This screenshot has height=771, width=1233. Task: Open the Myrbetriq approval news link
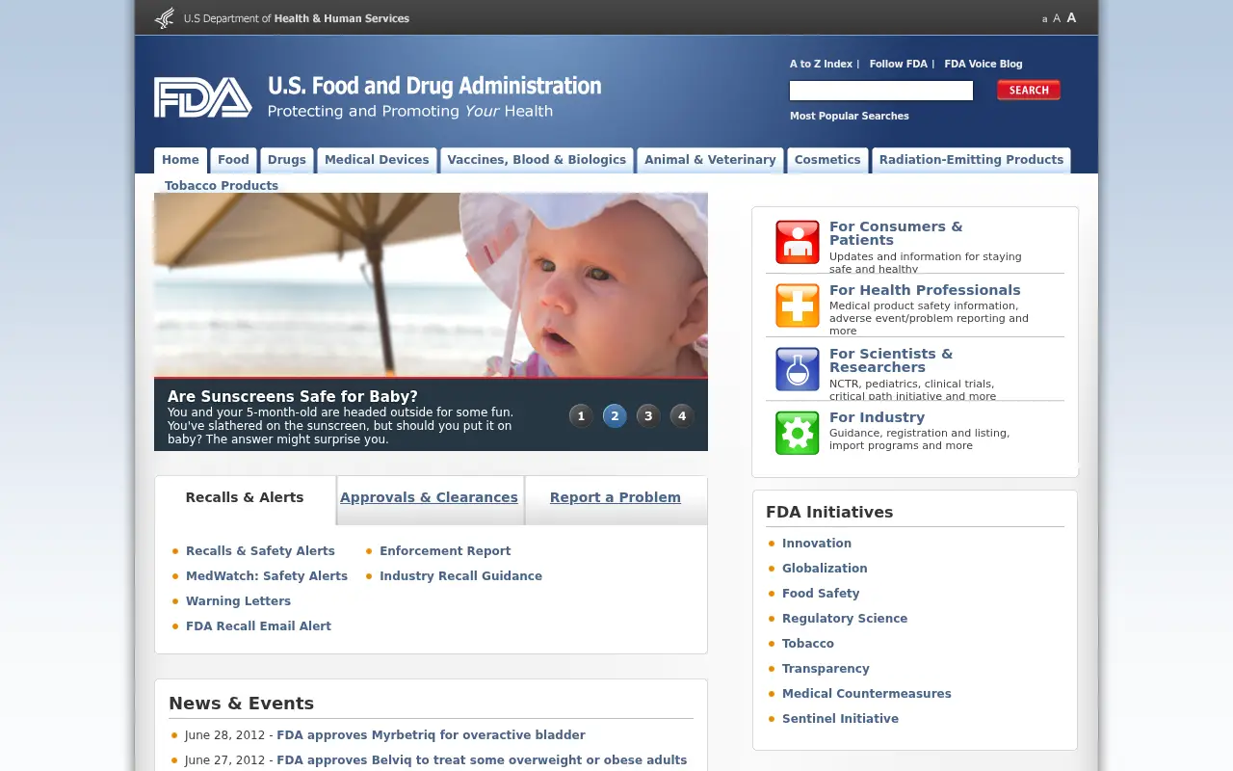click(x=431, y=735)
